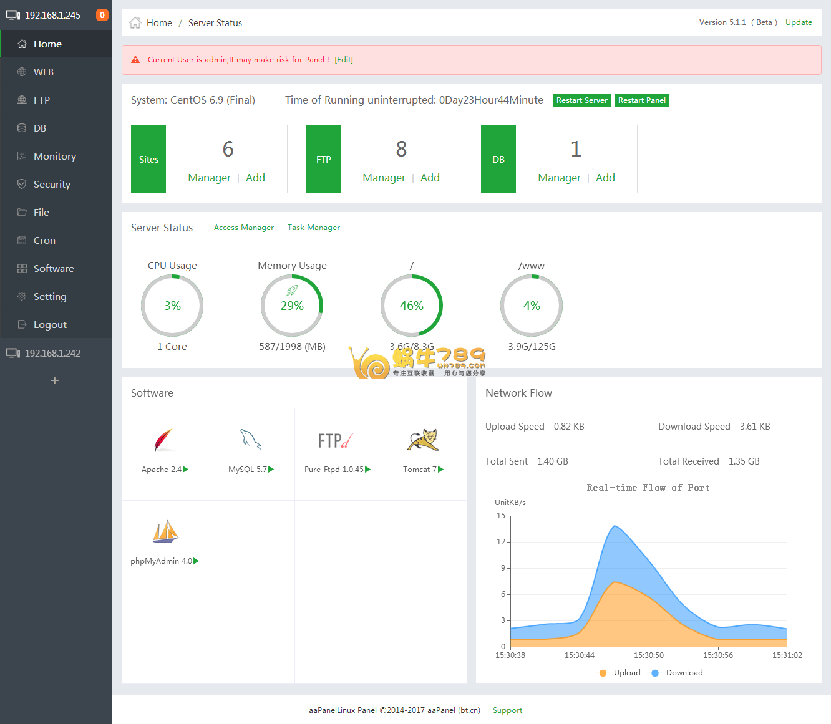
Task: Click the orange notification badge
Action: tap(102, 15)
